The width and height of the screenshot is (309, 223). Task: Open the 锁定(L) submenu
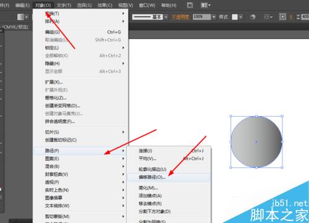coord(80,48)
